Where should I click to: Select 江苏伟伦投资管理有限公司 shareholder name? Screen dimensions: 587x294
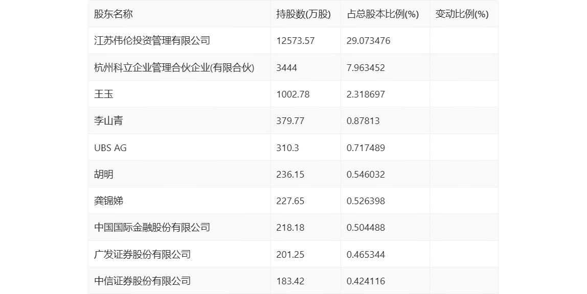pyautogui.click(x=152, y=41)
